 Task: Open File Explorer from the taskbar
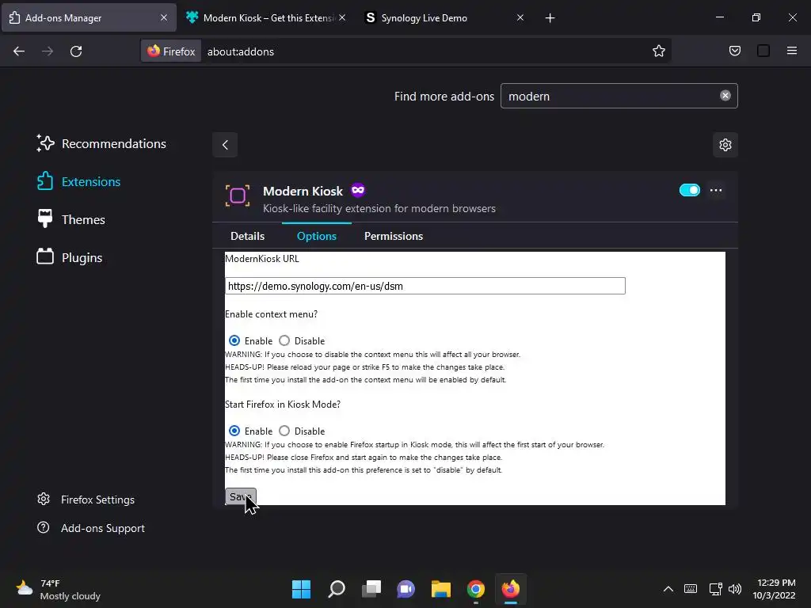pyautogui.click(x=440, y=589)
